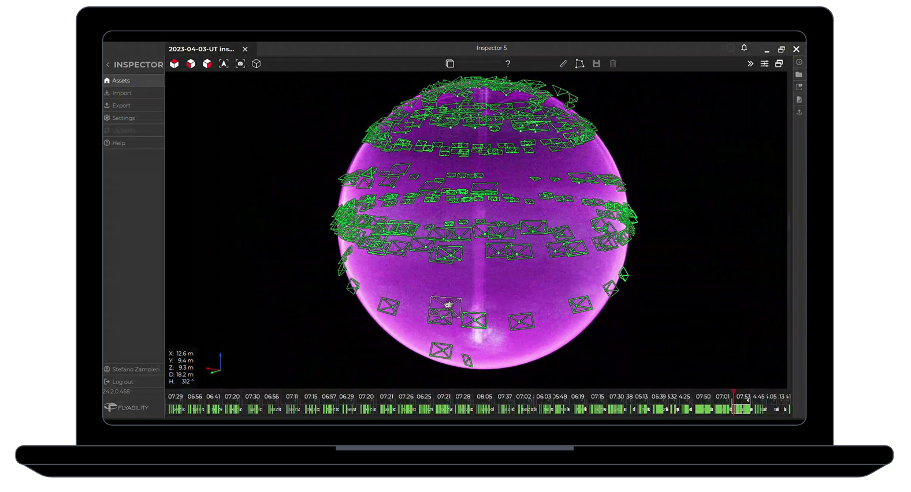Open the Assets menu item

tap(121, 81)
